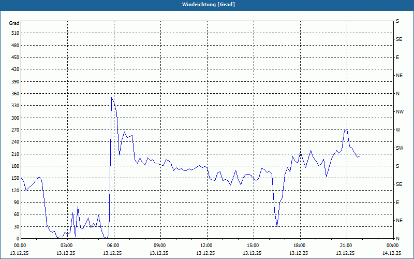
Task: Click the 450 degree axis label
Action: (15, 57)
